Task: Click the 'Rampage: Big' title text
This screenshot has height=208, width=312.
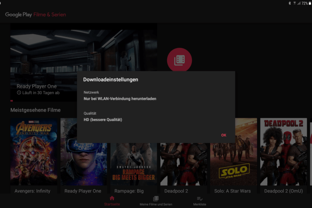Action: coord(129,191)
